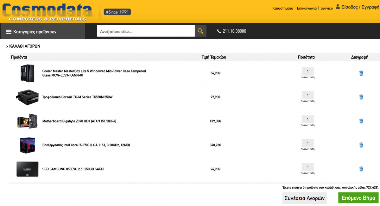The width and height of the screenshot is (380, 206).
Task: Click the user icon beside Είσοδος / Εγγραφή
Action: click(x=338, y=7)
